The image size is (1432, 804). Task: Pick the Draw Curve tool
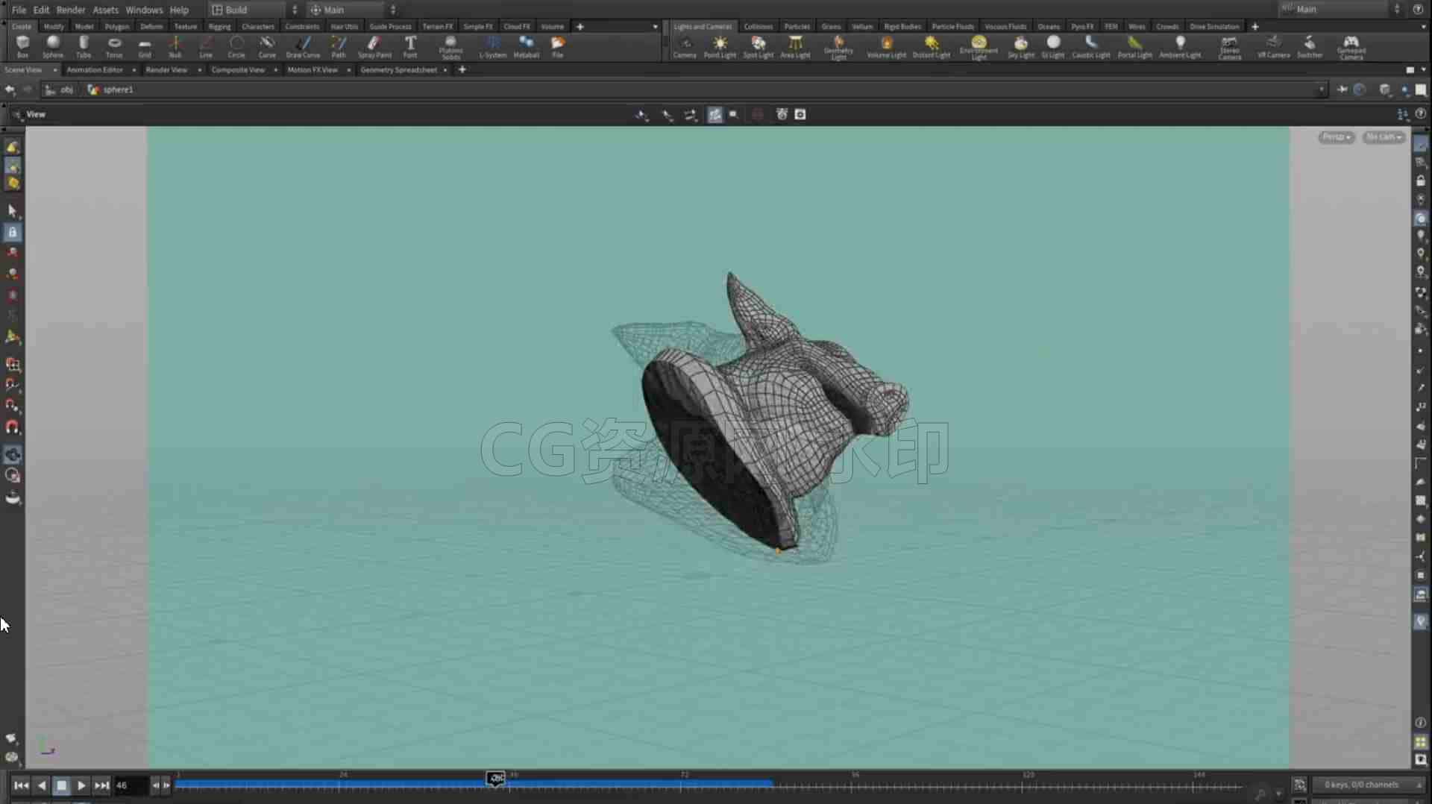coord(303,47)
